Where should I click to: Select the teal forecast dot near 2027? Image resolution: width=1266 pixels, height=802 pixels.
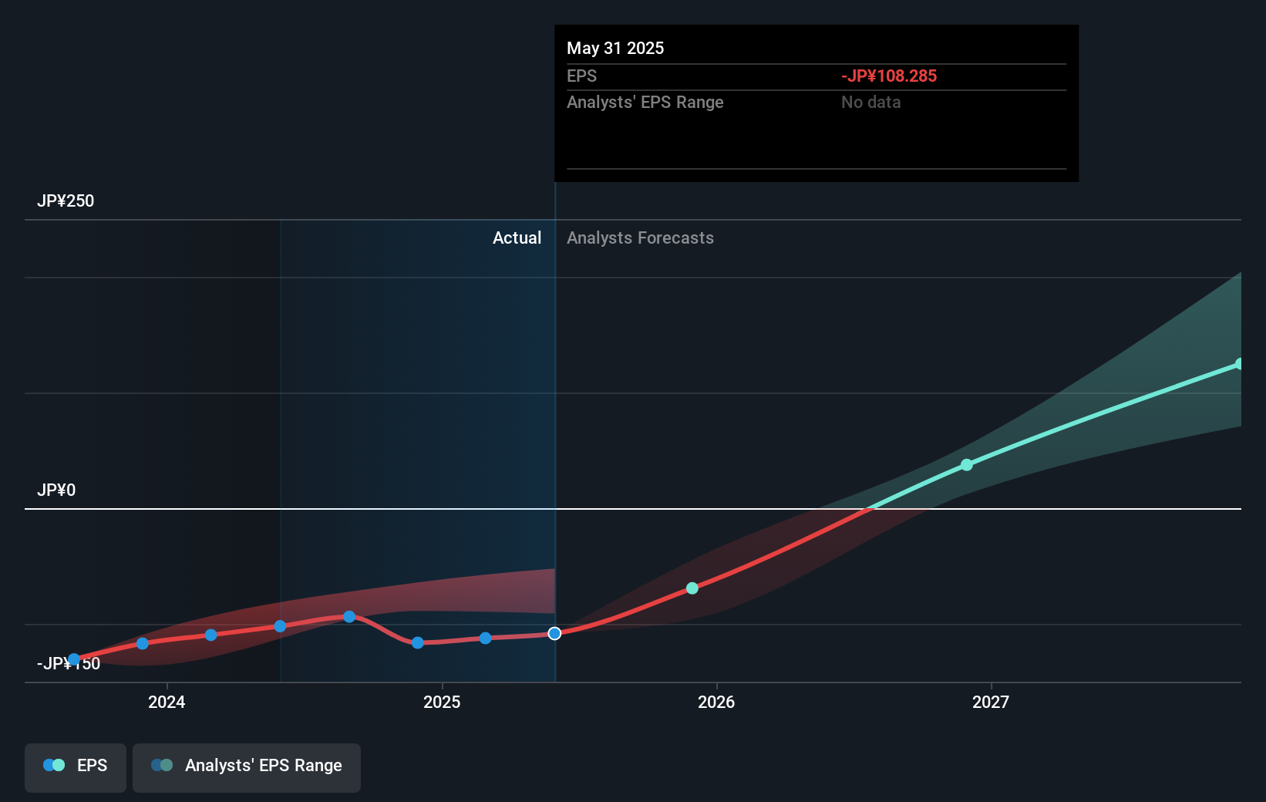coord(966,464)
